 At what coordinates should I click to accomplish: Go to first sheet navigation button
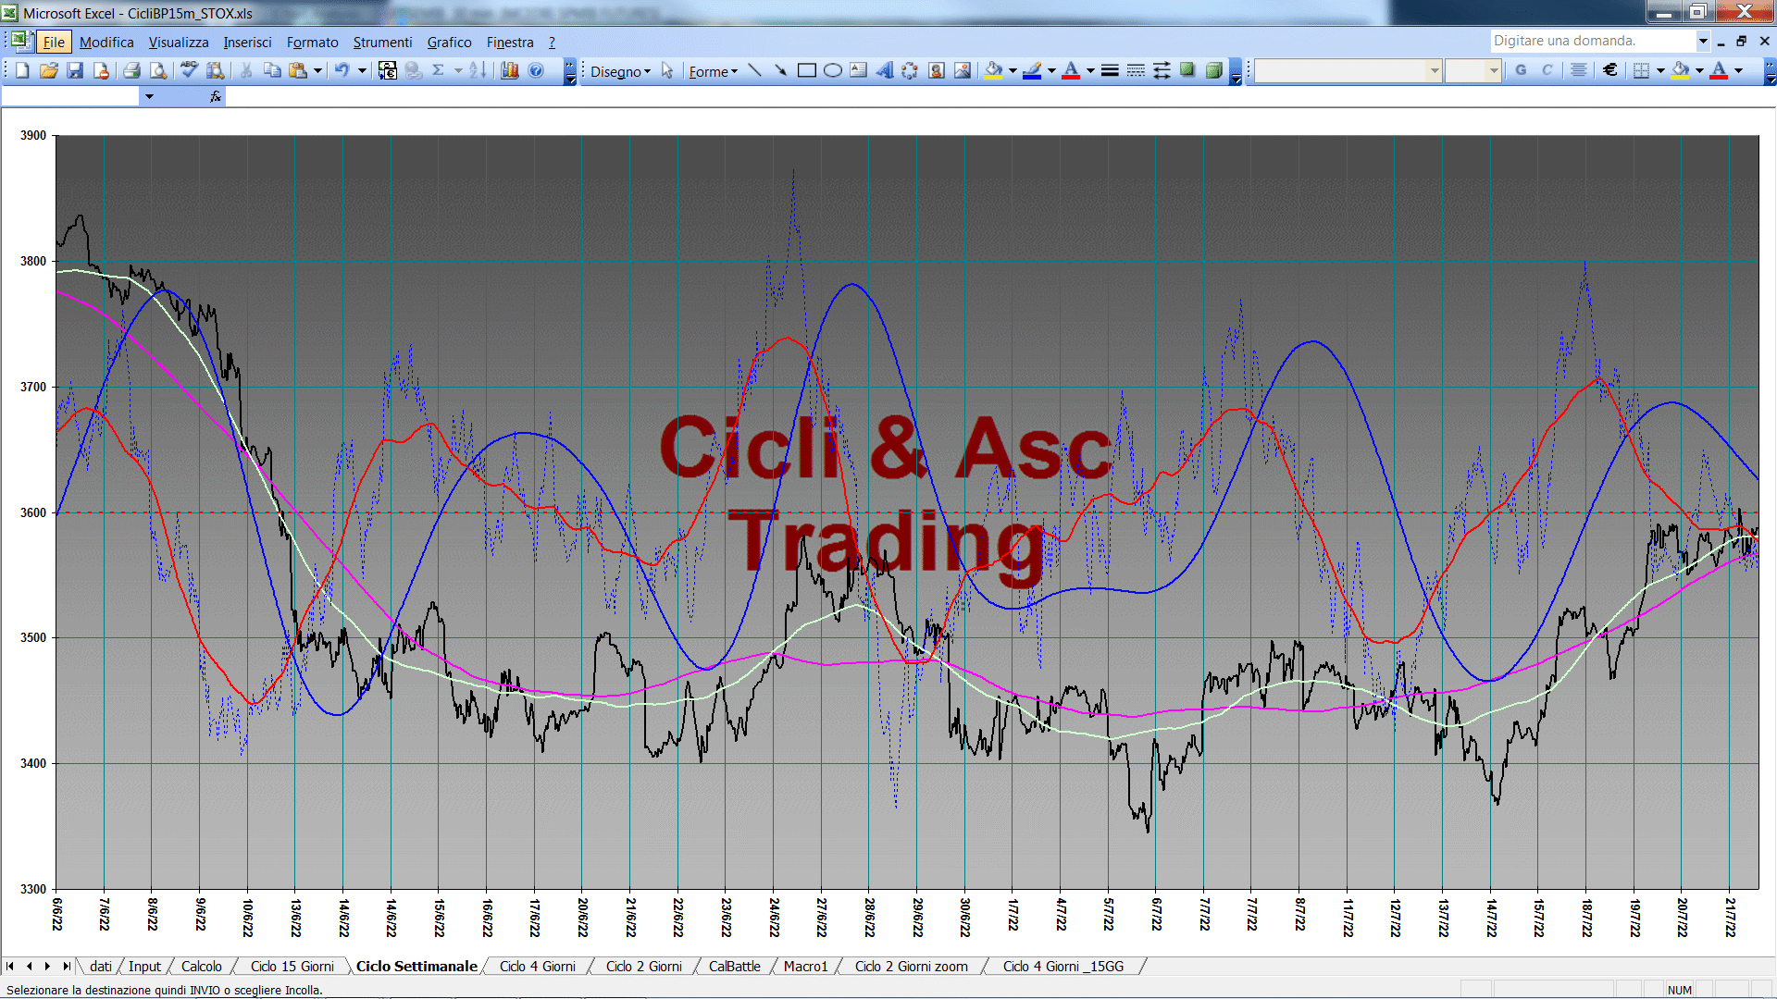coord(10,966)
